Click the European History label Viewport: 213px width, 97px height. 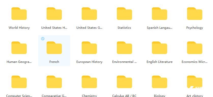pos(89,62)
